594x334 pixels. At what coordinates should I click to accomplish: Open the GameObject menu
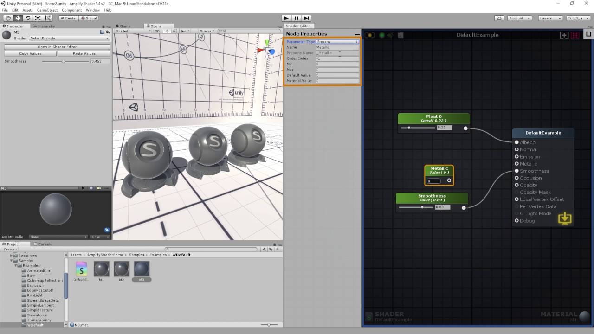pyautogui.click(x=47, y=10)
